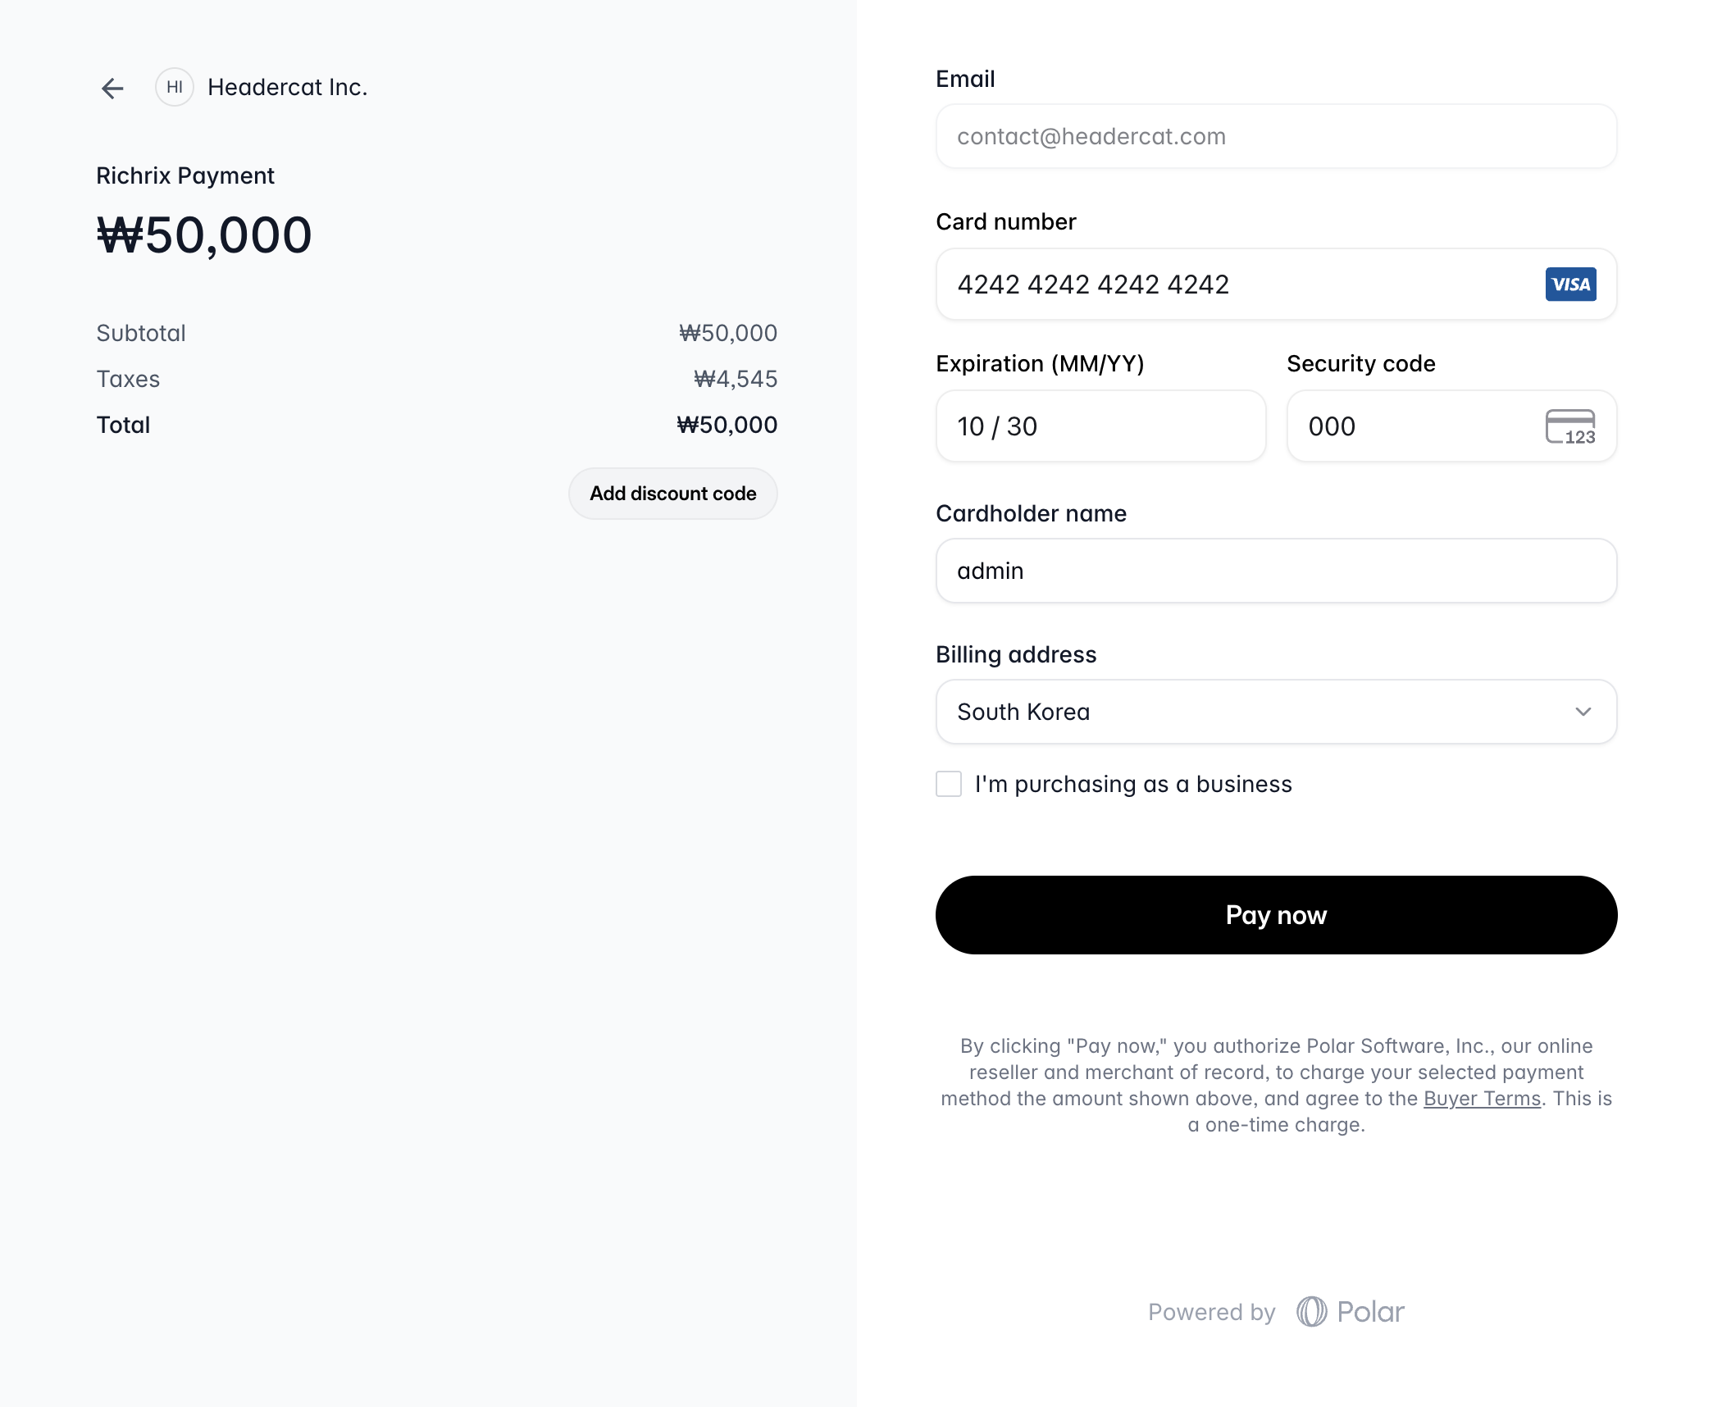This screenshot has height=1407, width=1722.
Task: Open the Buyer Terms link
Action: pyautogui.click(x=1482, y=1099)
